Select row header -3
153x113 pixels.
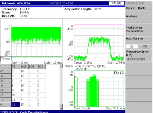click(x=6, y=90)
